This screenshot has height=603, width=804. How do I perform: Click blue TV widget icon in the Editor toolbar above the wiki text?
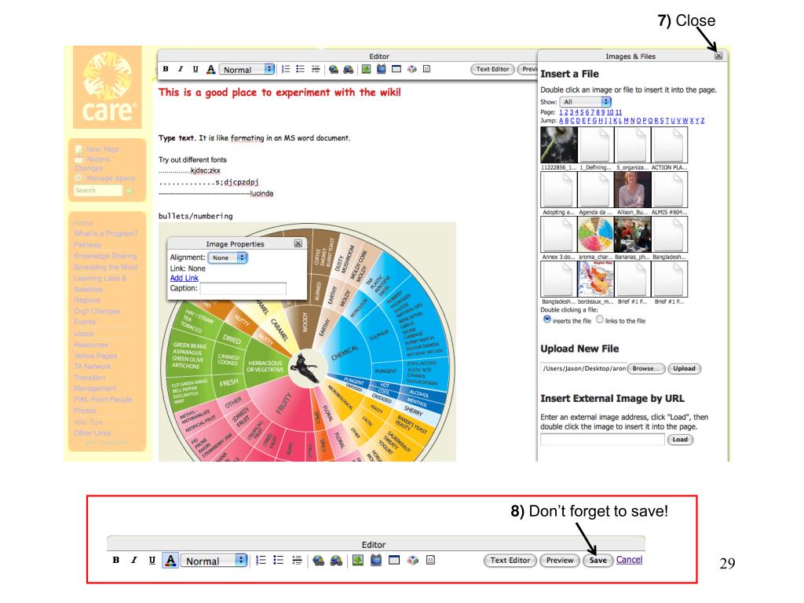(381, 69)
